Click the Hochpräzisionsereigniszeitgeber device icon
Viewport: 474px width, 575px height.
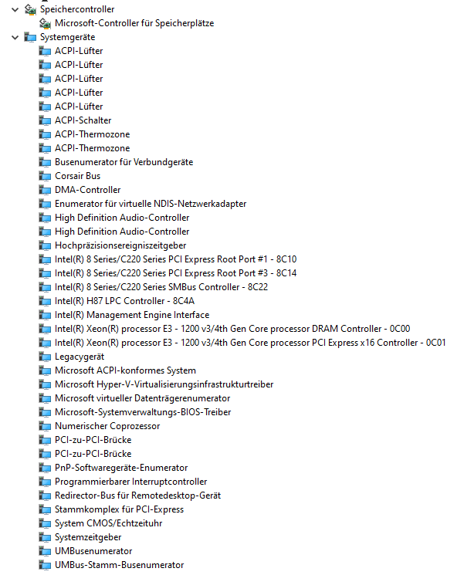coord(45,245)
